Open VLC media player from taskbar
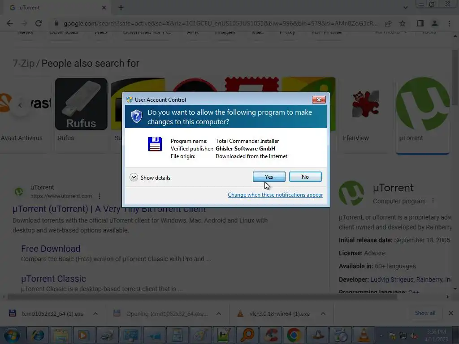Viewport: 459px width, 344px height. [x=364, y=335]
